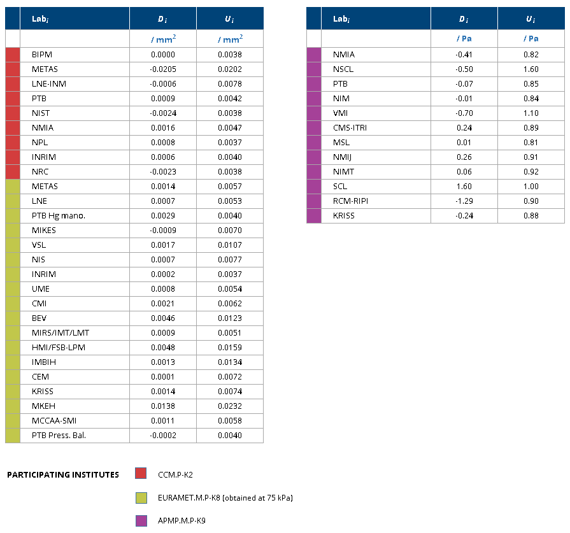Select the CMS-ITRI U value 0.89
570x533 pixels.
tap(531, 128)
